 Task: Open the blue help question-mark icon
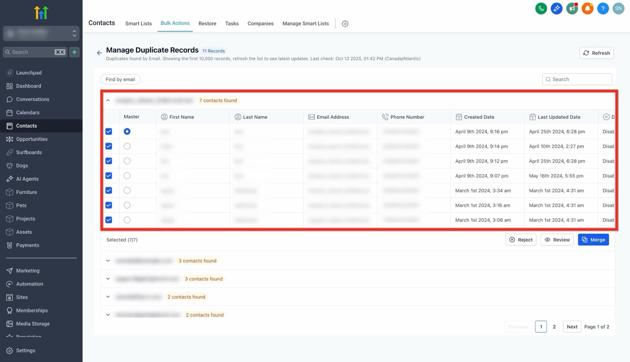tap(603, 8)
